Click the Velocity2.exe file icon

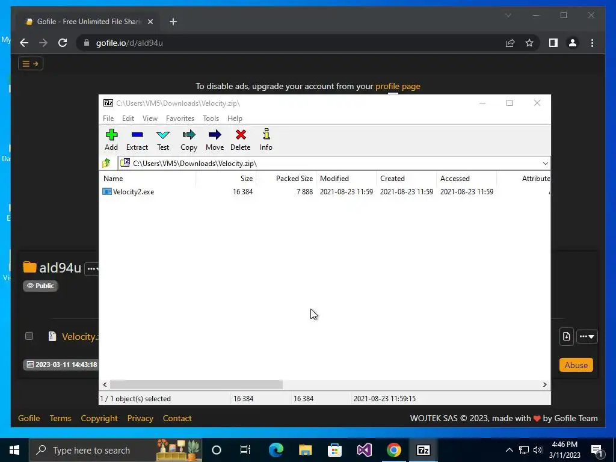coord(107,192)
